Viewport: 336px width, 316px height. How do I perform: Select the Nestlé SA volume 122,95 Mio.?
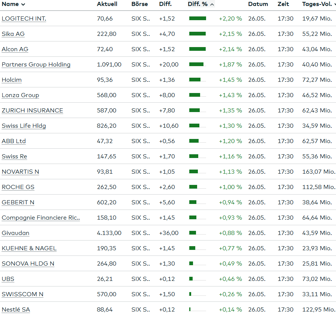coord(319,310)
